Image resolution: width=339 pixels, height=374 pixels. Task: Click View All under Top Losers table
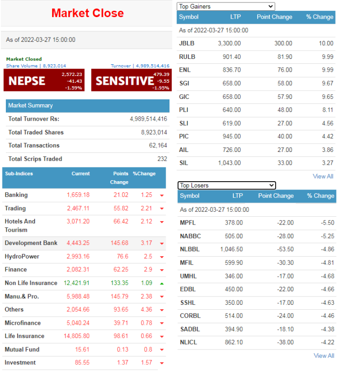tap(324, 355)
